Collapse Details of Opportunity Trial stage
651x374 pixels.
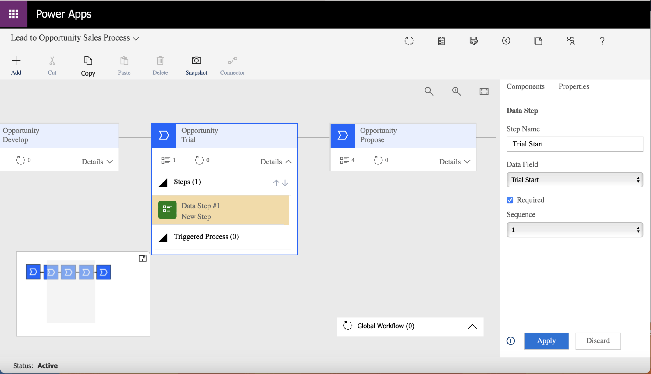[276, 161]
